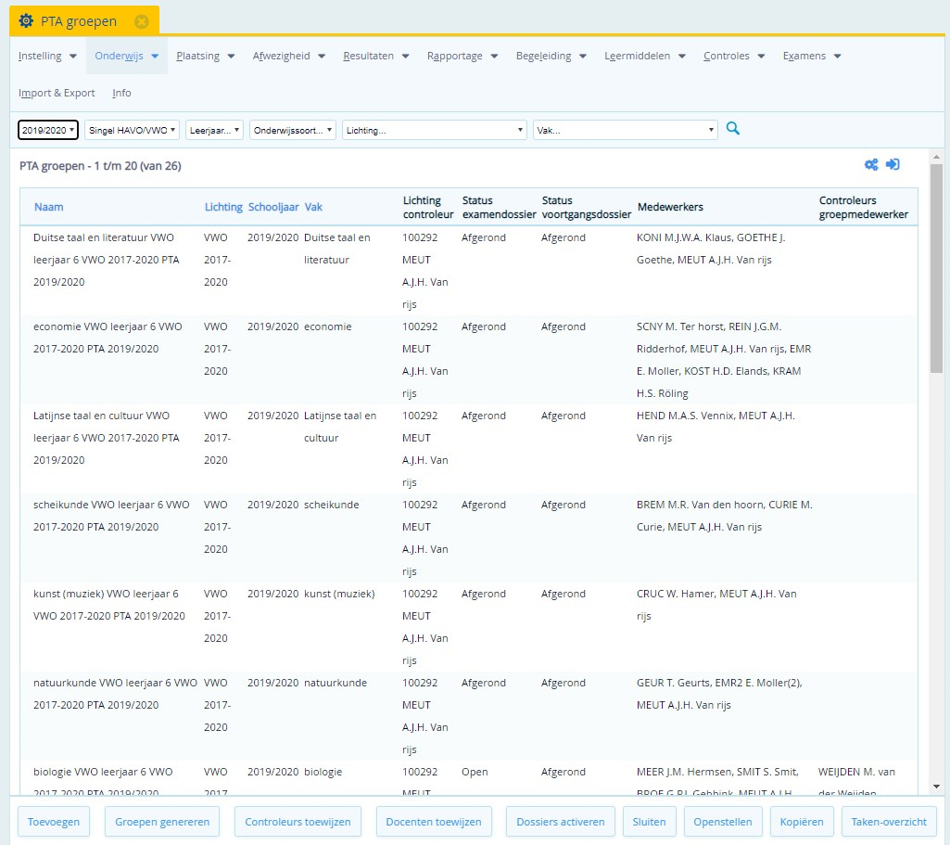
Task: Click the gear icon on PTA groepen tab
Action: [x=26, y=21]
